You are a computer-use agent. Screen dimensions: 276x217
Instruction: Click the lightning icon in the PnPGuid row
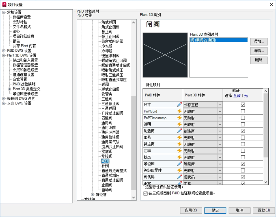click(179, 111)
